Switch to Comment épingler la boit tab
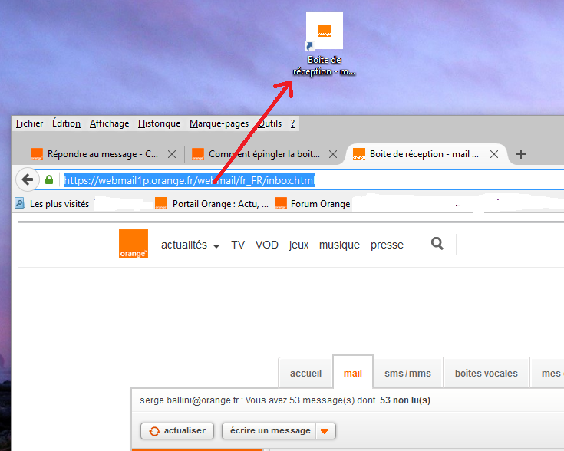 click(x=264, y=154)
